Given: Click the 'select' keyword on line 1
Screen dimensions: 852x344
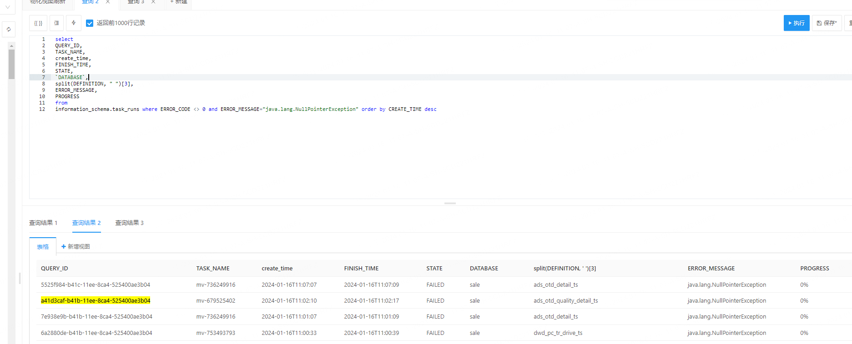Looking at the screenshot, I should pos(64,39).
